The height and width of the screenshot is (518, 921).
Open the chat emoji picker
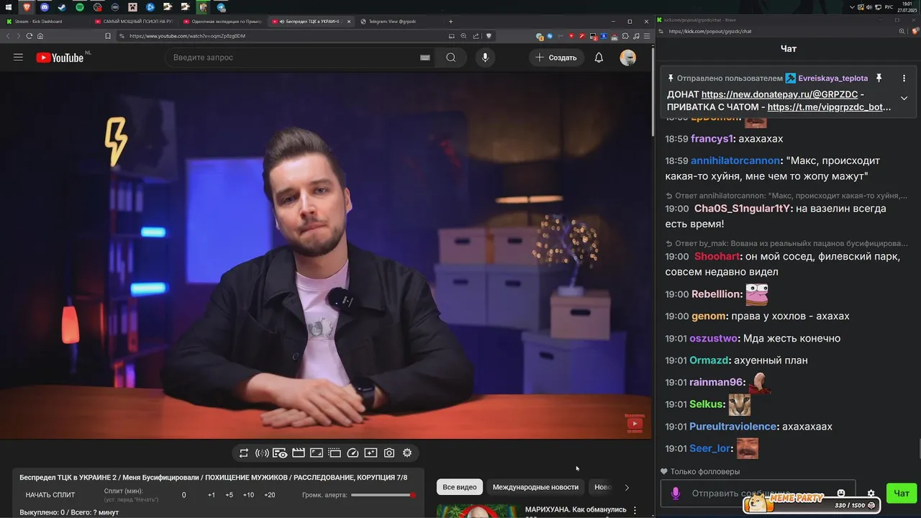[841, 494]
